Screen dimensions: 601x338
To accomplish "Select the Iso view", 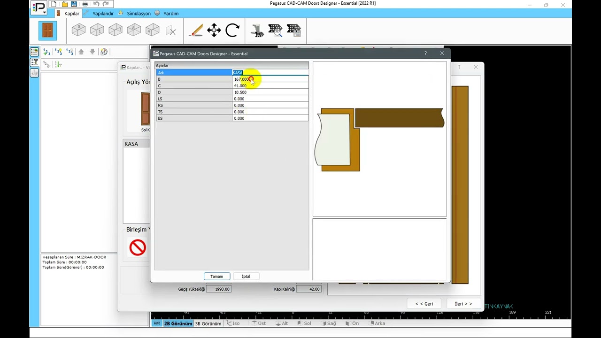I will click(x=233, y=323).
